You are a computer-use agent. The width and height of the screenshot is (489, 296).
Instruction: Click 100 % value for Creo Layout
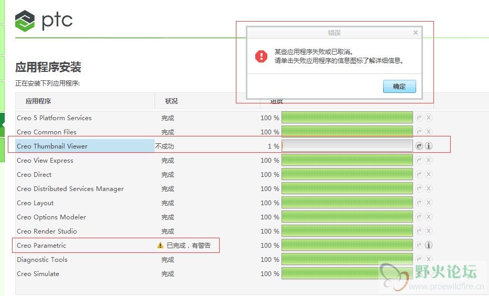point(270,203)
